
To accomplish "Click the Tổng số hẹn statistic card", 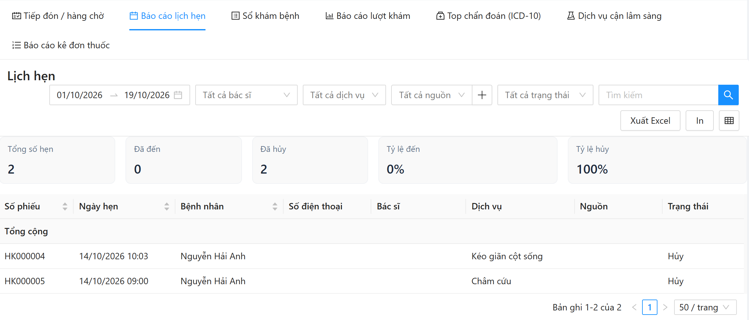I will (58, 160).
